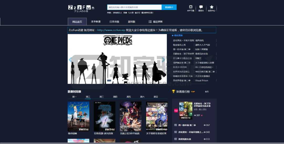Choose the 周日 schedule tab
Image resolution: width=284 pixels, height=144 pixels.
156,97
